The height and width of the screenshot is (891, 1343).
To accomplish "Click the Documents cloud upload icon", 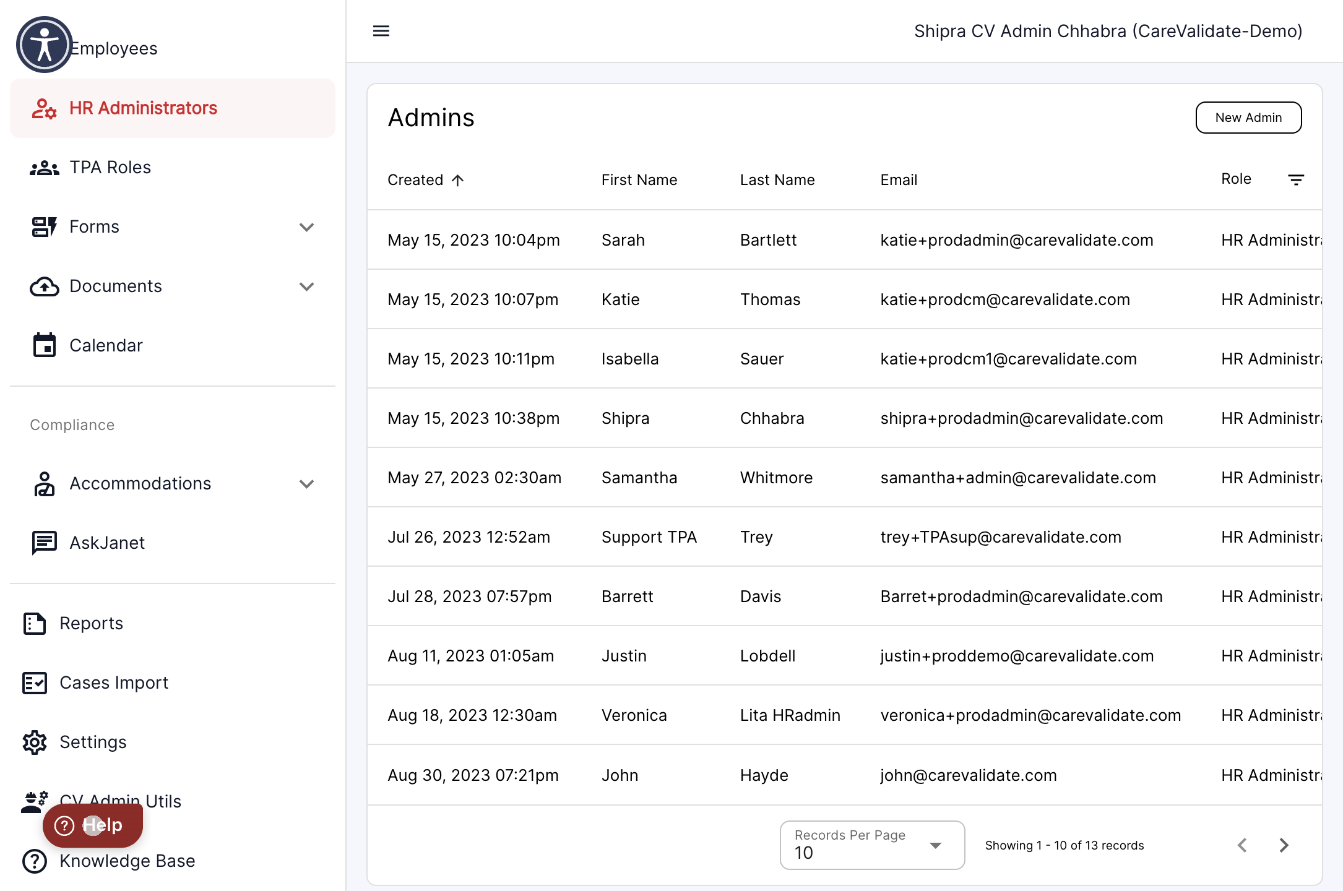I will coord(44,286).
